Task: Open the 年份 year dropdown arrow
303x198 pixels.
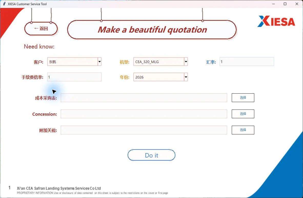Action: click(186, 77)
